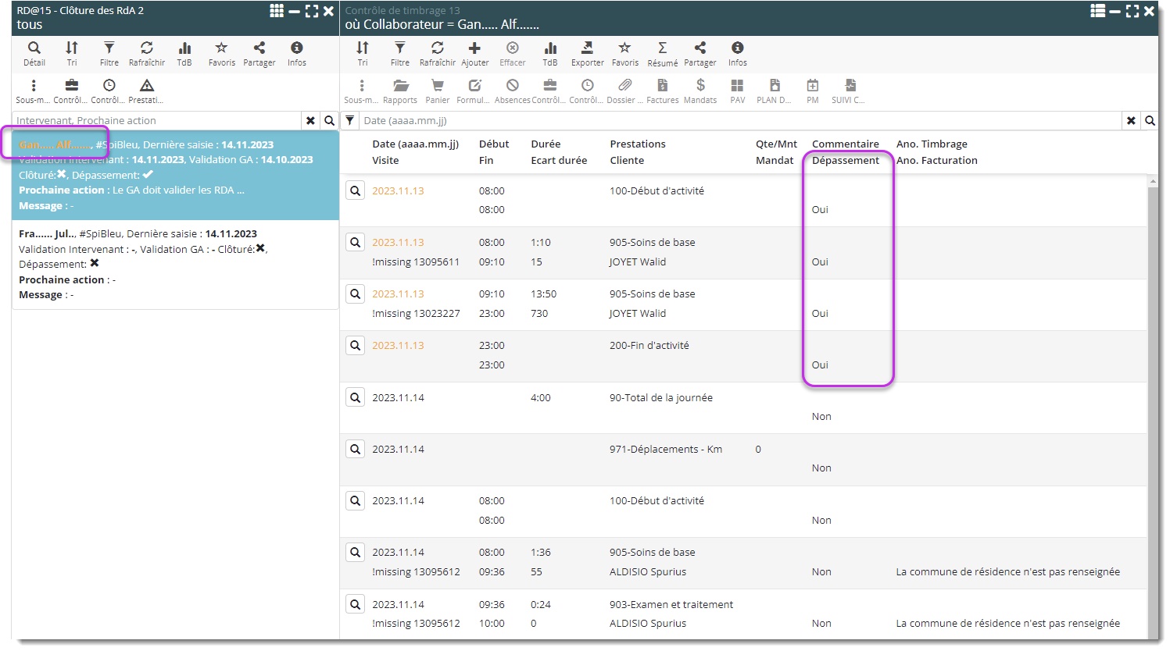1170x651 pixels.
Task: Open magnifier for the 90-Total de la journée row
Action: coord(356,397)
